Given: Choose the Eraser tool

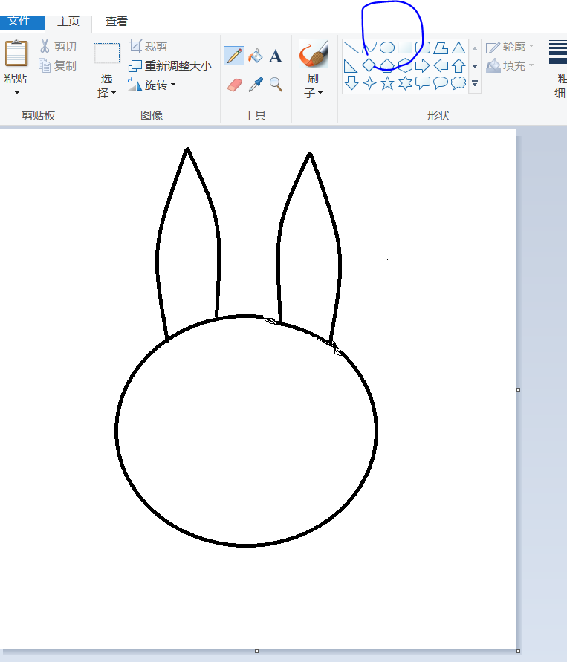Looking at the screenshot, I should point(234,85).
